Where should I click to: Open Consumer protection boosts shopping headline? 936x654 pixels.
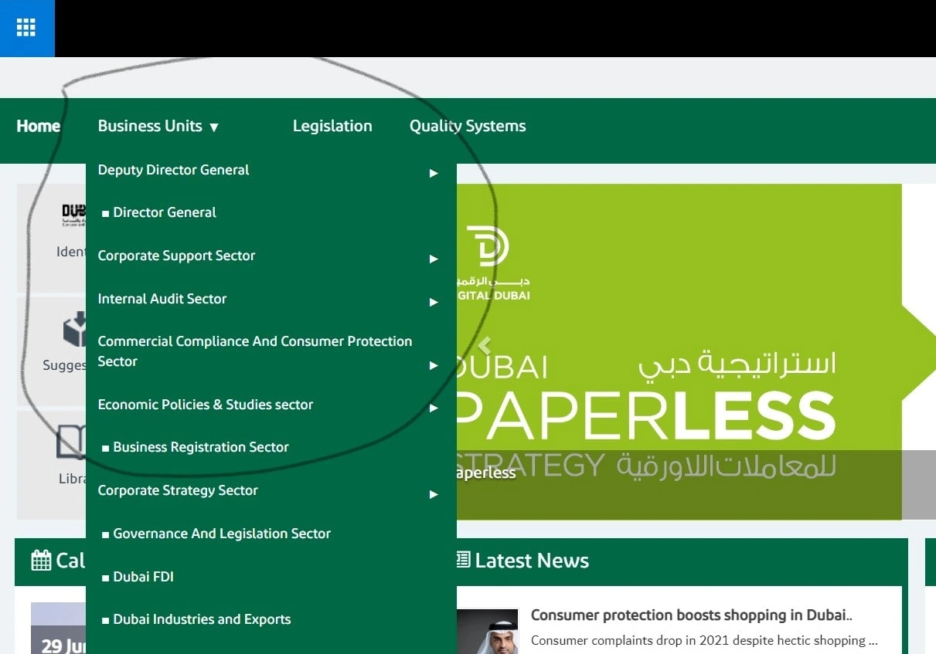point(691,615)
